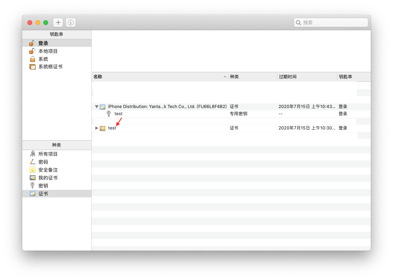Click the 钥匙串 sidebar section header
This screenshot has height=280, width=393.
(x=57, y=34)
